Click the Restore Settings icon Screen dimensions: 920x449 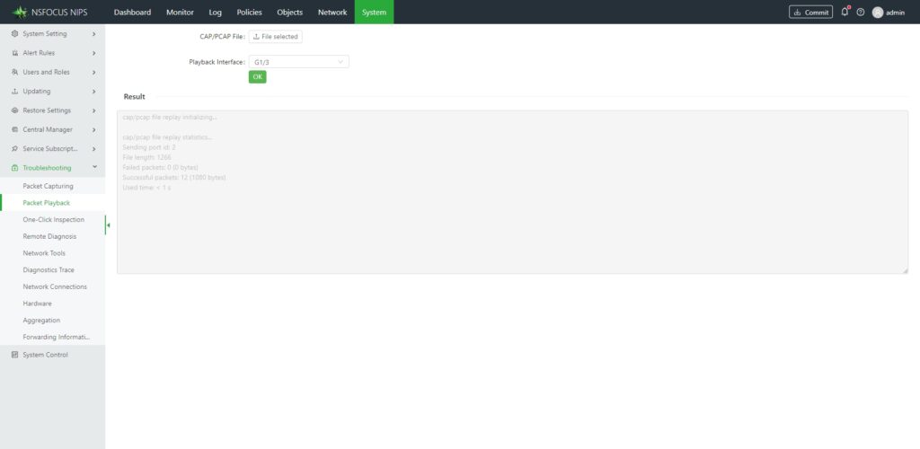14,110
